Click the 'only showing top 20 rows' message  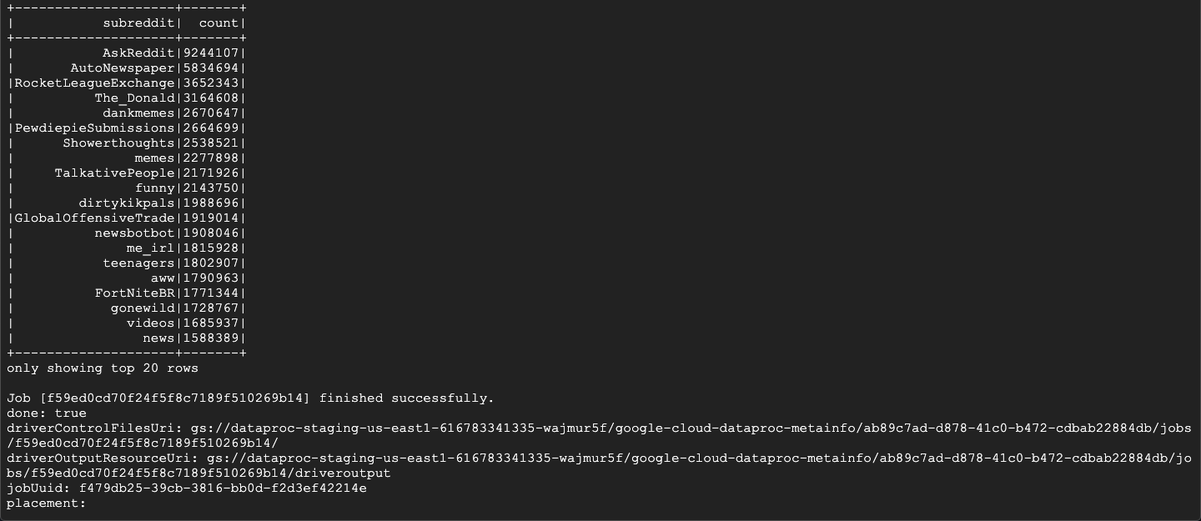pos(103,368)
